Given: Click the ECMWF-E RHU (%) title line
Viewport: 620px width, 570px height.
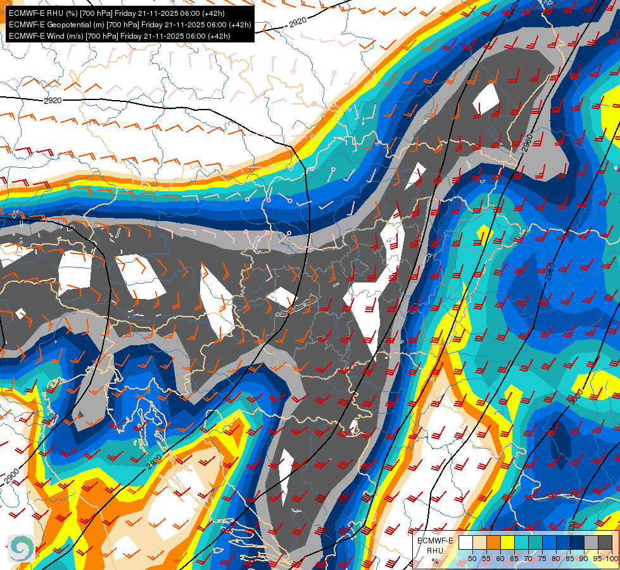Looking at the screenshot, I should click(x=117, y=13).
